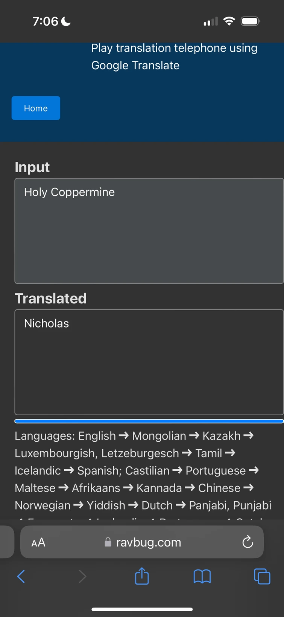Image resolution: width=284 pixels, height=617 pixels.
Task: Open the Bookmarks icon
Action: (x=202, y=576)
